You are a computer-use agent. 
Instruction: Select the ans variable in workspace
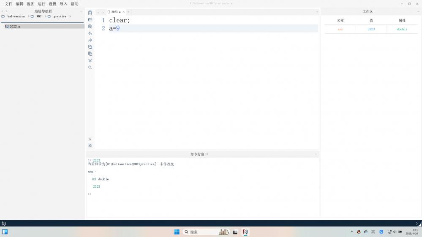coord(340,29)
